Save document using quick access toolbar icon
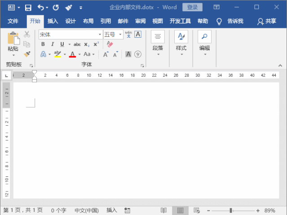 click(x=28, y=8)
